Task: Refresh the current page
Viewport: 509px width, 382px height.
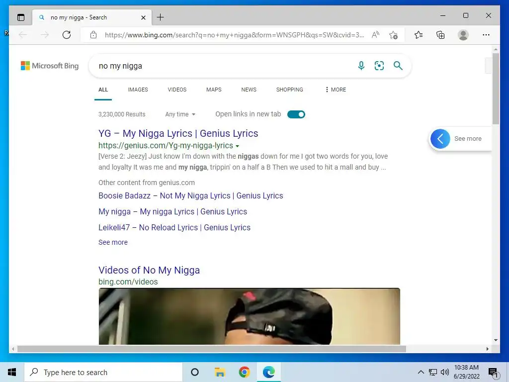Action: click(67, 35)
